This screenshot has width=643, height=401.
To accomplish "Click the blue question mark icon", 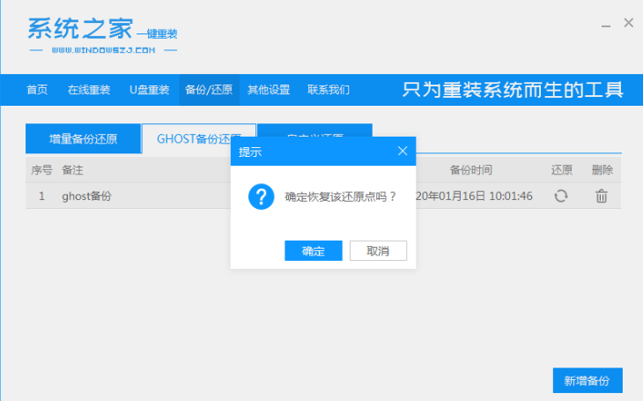I will tap(261, 197).
